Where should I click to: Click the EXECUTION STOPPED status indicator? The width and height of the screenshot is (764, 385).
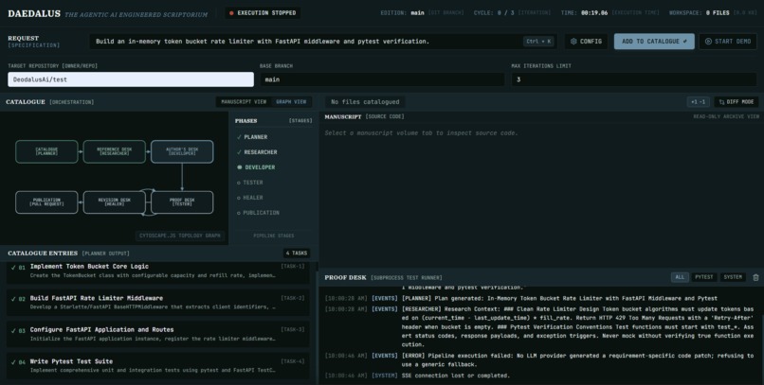263,13
